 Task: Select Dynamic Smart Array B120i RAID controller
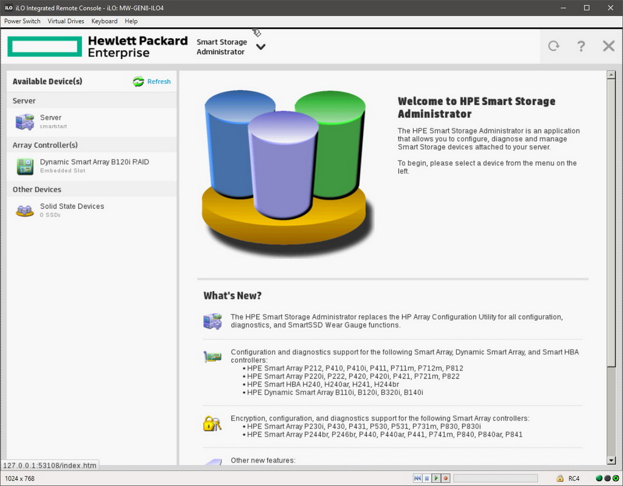91,166
